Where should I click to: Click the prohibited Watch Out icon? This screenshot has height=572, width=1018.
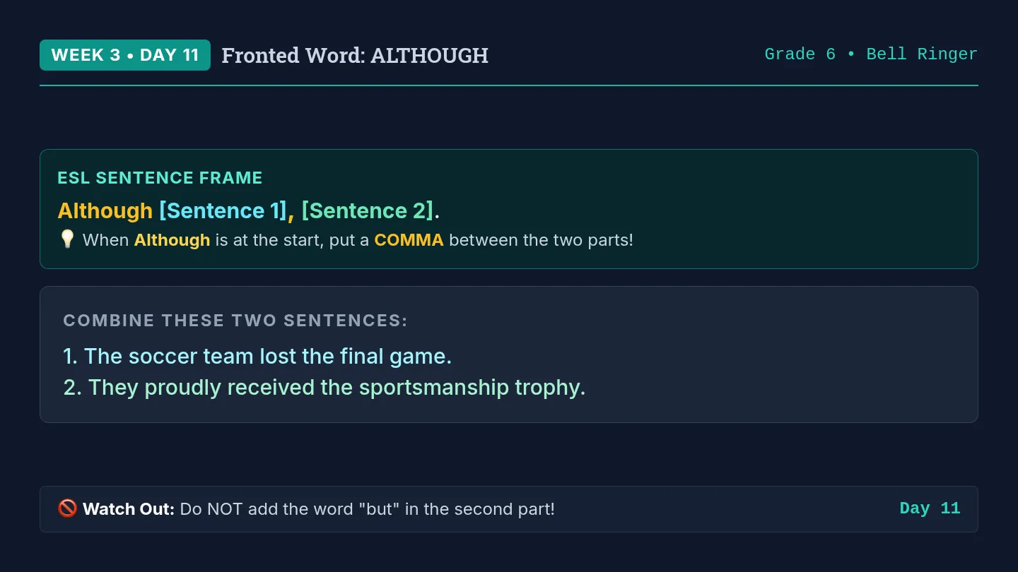[67, 508]
